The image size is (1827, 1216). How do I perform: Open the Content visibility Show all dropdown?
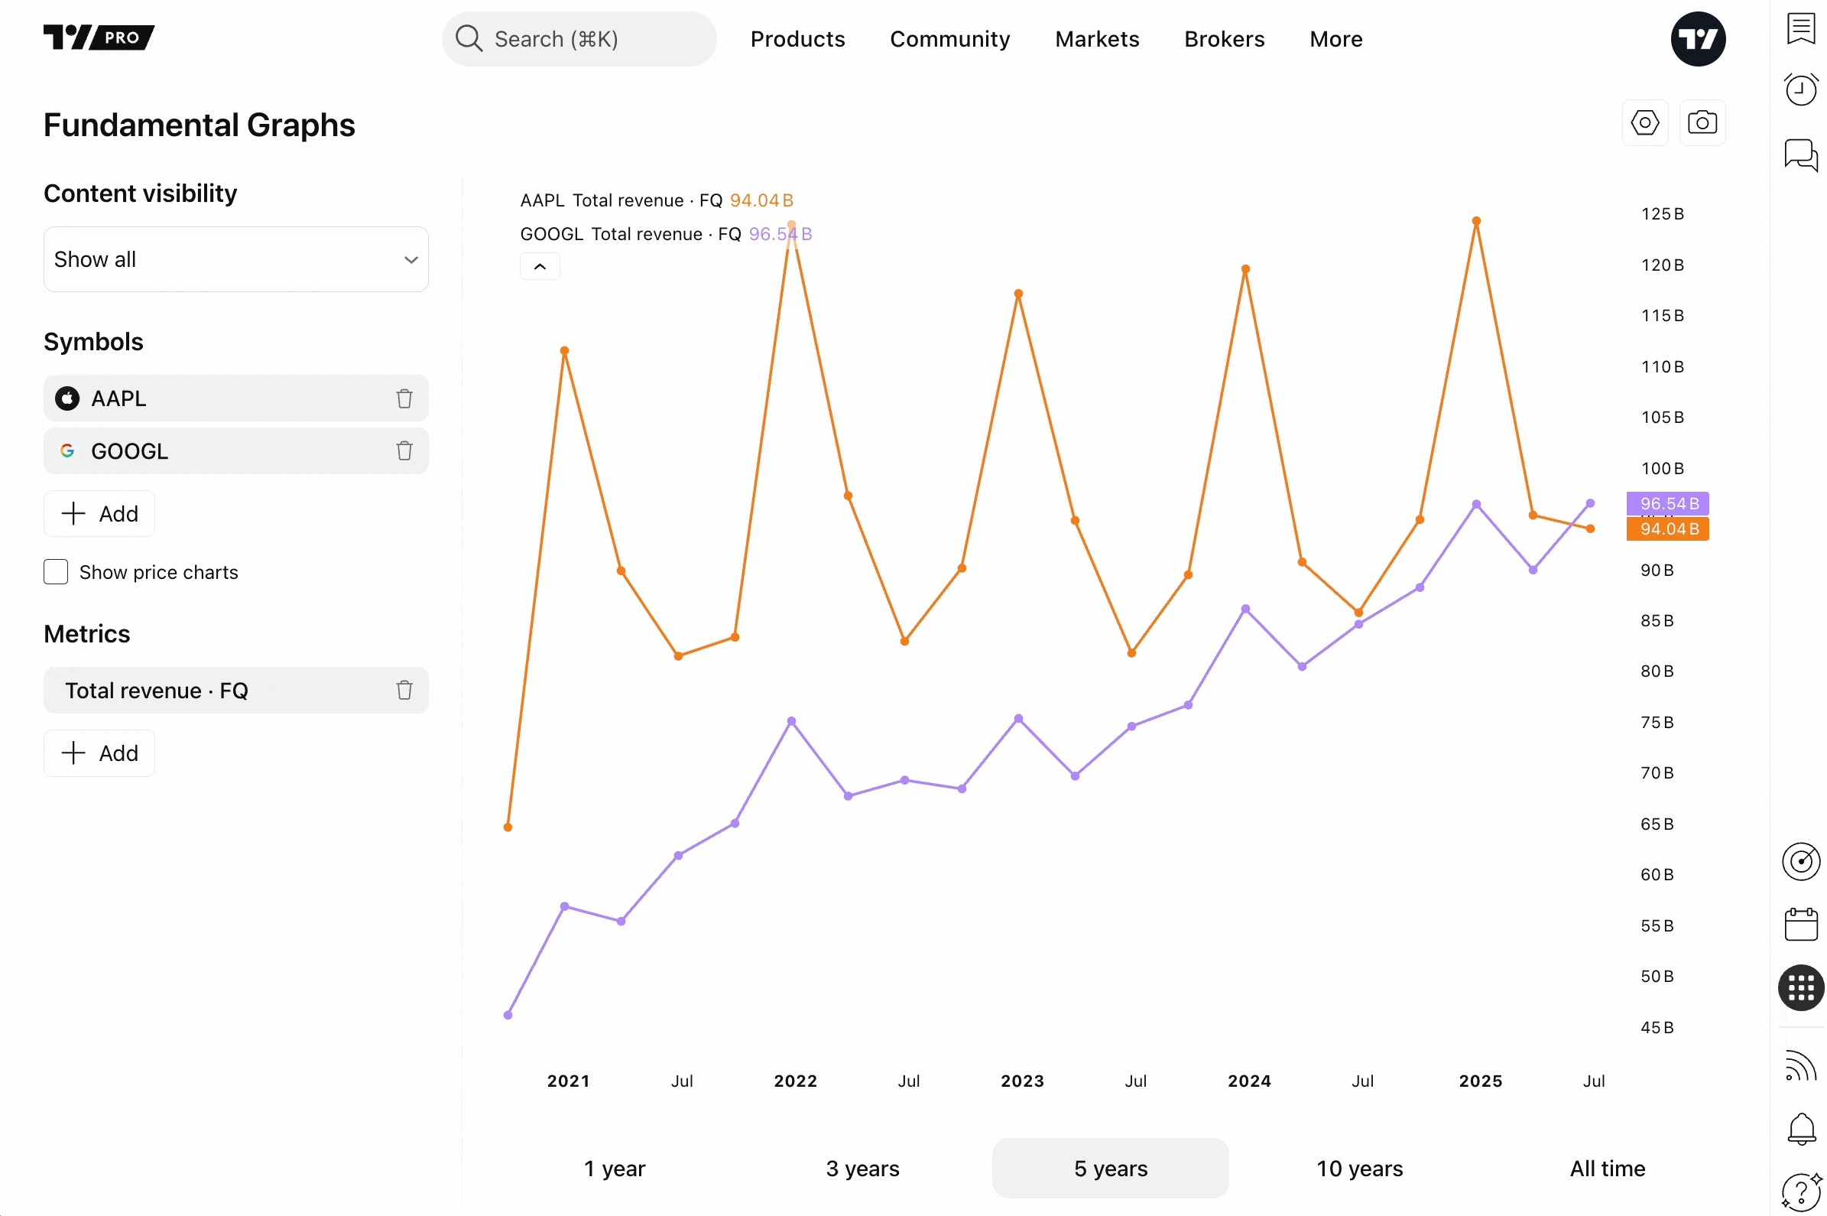236,260
